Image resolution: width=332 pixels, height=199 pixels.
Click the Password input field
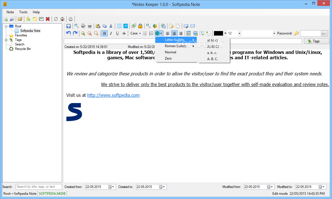[311, 33]
